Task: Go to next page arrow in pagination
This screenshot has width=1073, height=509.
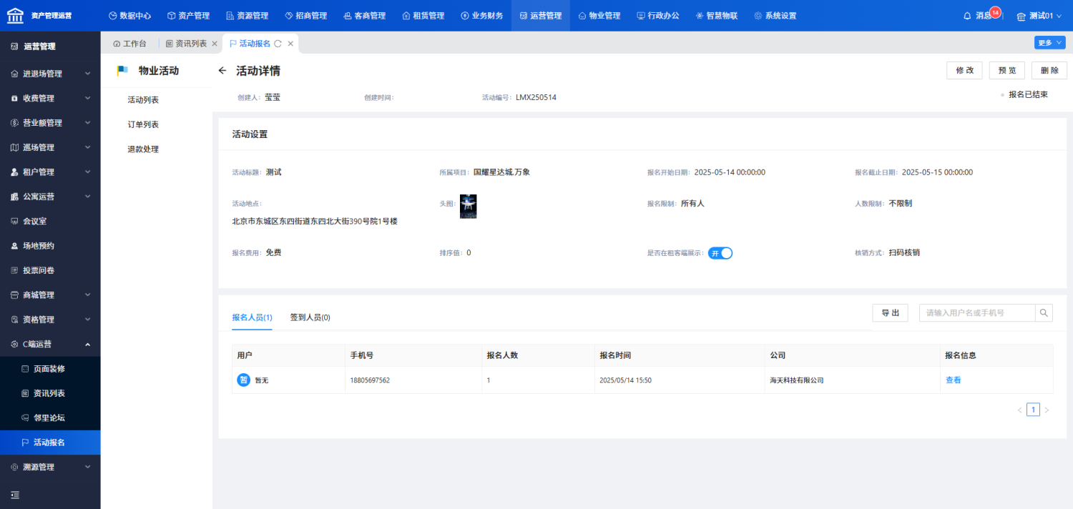Action: coord(1047,410)
